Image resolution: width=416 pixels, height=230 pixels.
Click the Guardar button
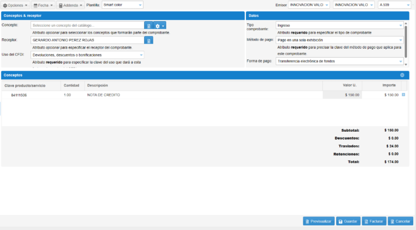(348, 221)
